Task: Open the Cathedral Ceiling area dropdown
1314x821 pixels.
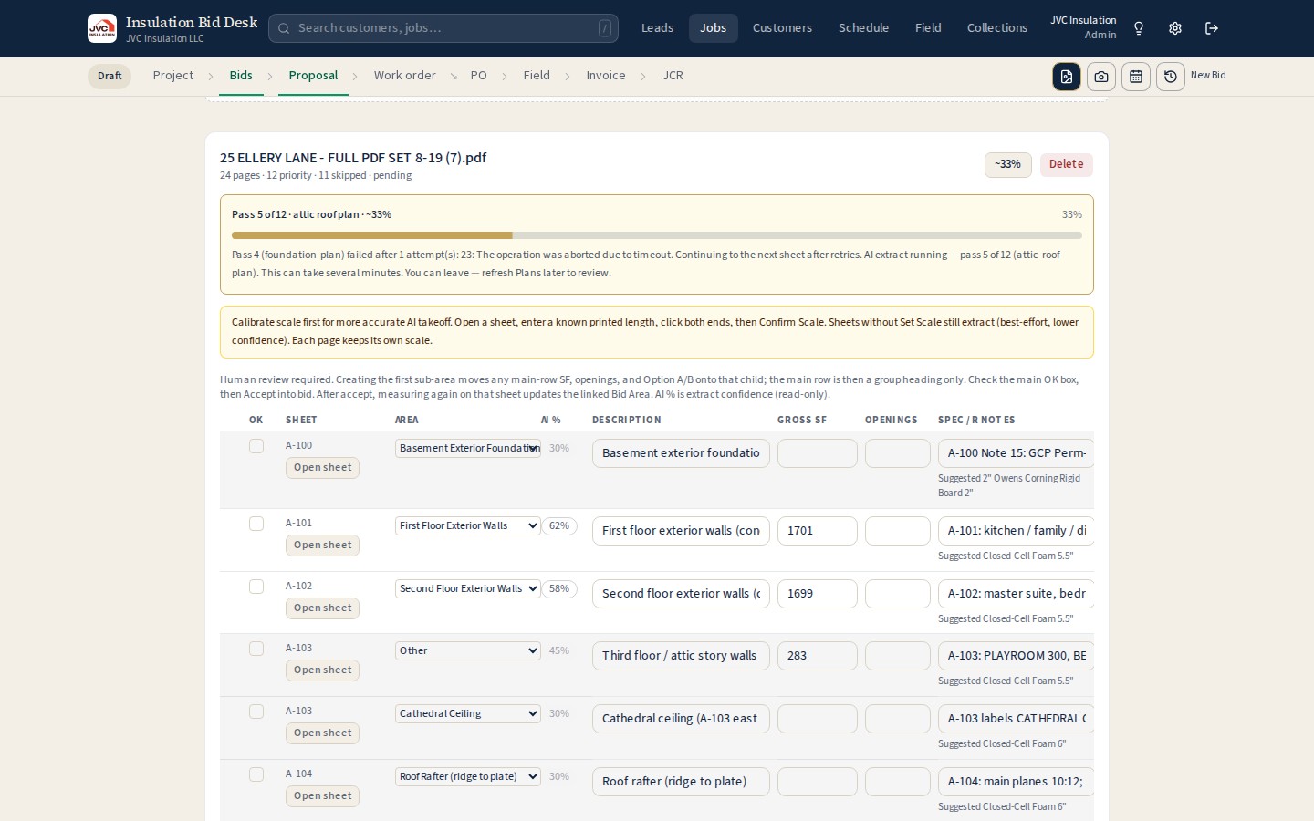Action: 468,713
